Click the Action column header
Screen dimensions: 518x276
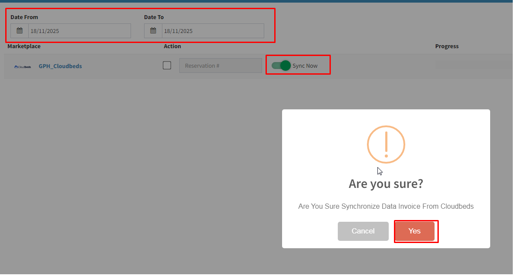[172, 46]
